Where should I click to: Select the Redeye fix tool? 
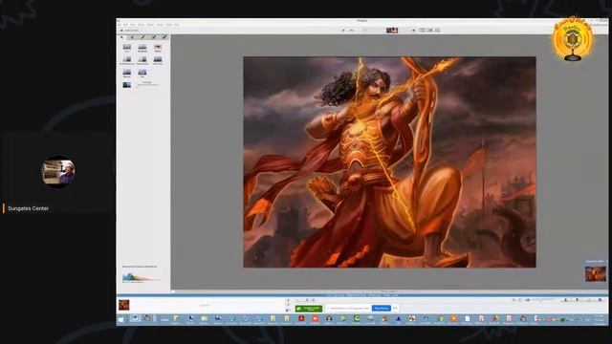[x=158, y=48]
